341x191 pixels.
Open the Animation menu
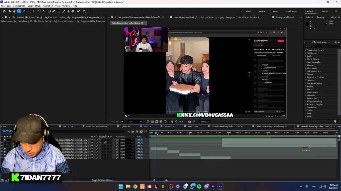pos(48,6)
